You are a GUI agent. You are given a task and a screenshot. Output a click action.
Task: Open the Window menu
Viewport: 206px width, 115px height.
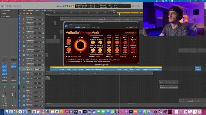(42, 1)
